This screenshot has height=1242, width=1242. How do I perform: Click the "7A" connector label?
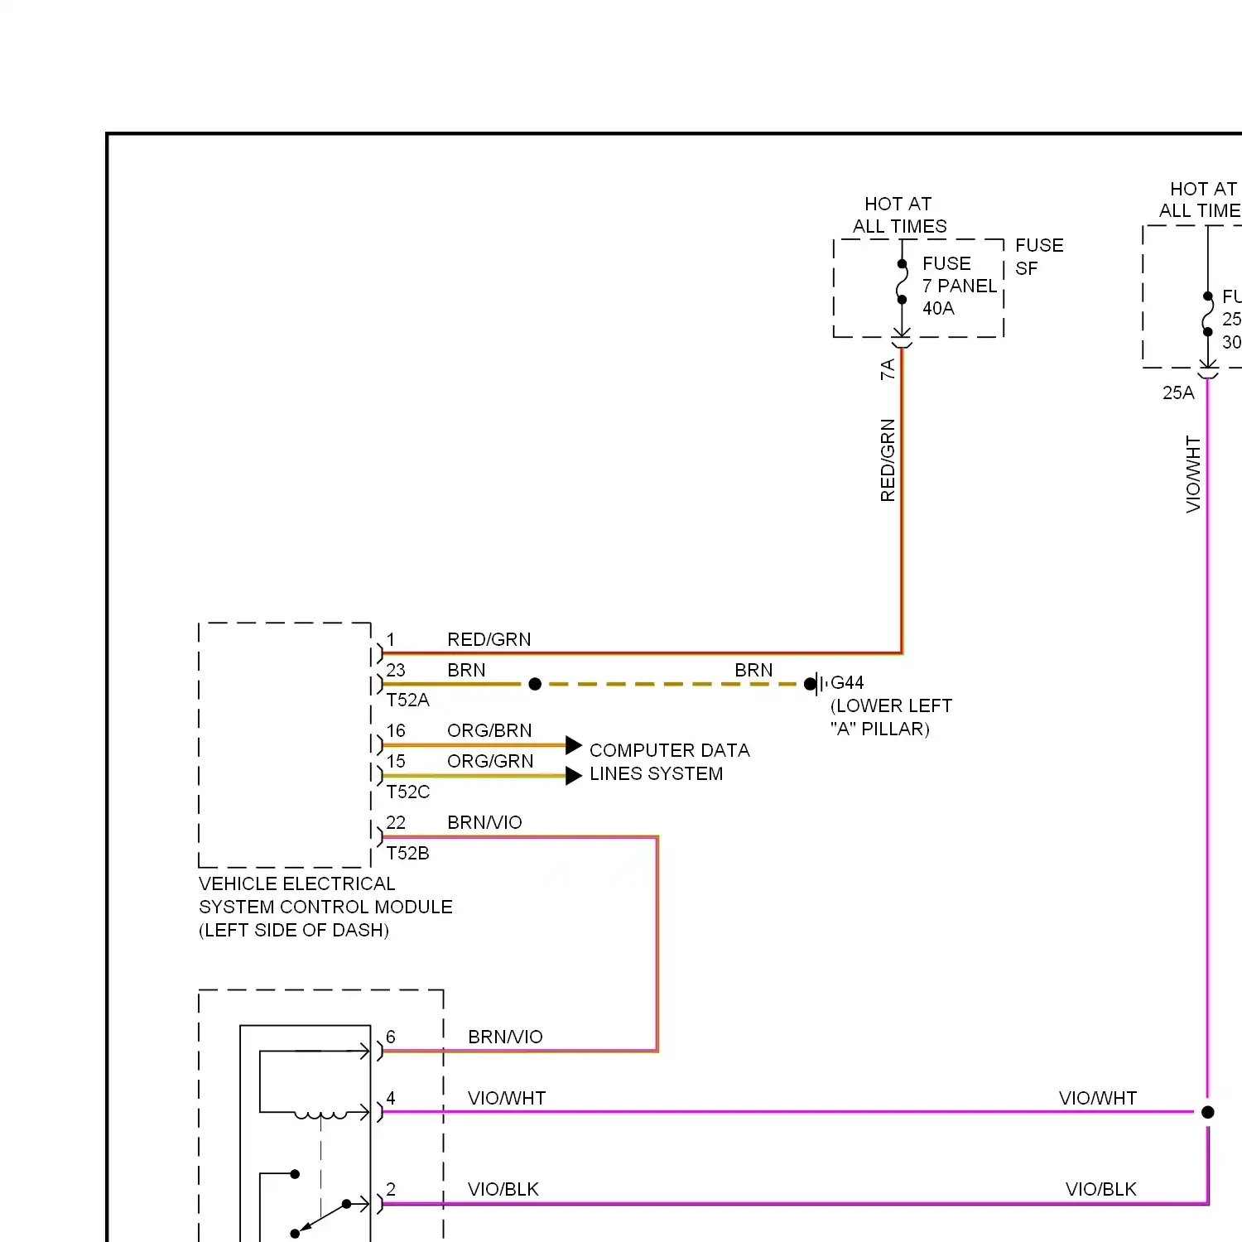click(887, 369)
